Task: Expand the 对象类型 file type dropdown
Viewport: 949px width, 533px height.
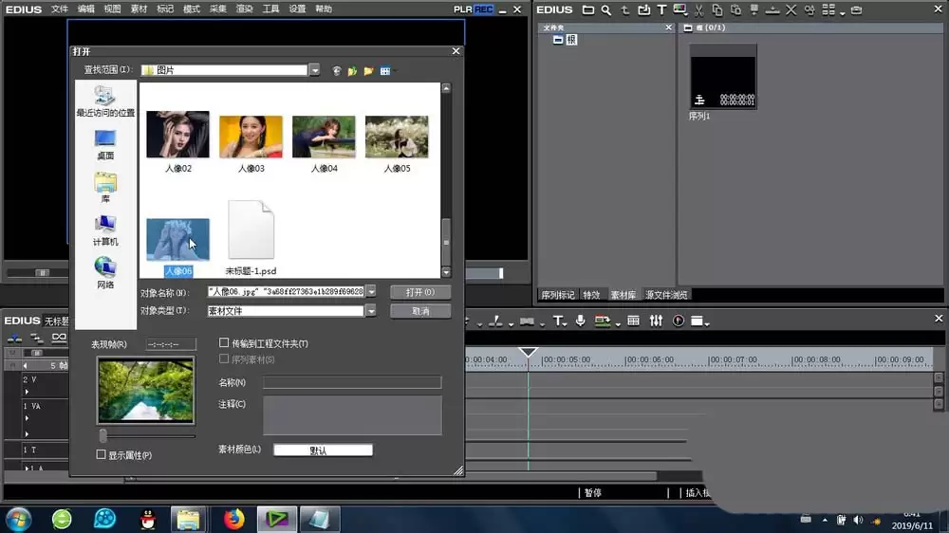Action: coord(371,310)
